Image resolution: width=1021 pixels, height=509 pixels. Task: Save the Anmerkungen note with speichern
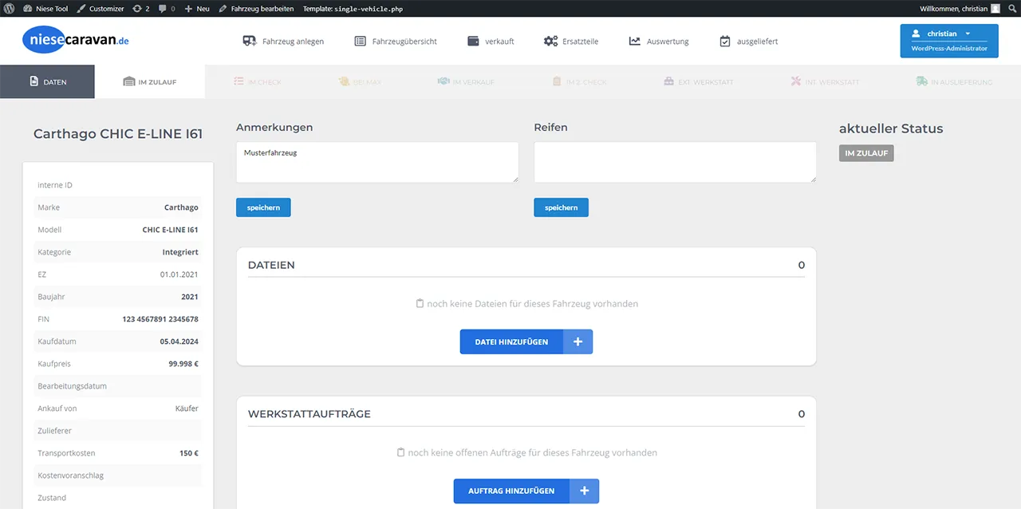point(263,207)
